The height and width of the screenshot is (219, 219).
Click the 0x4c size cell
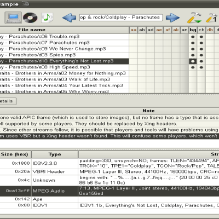(x=15, y=180)
